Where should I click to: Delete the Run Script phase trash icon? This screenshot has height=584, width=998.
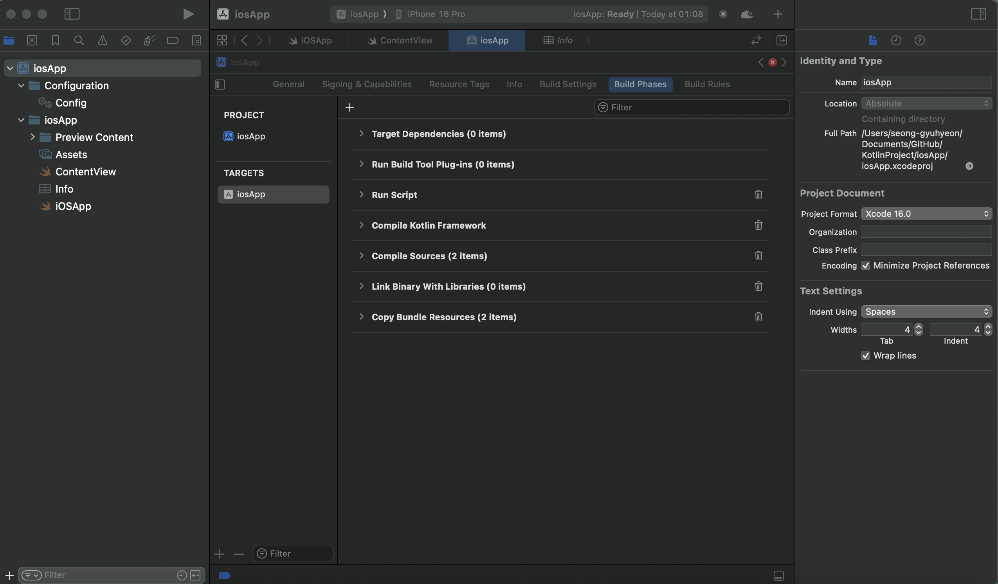[758, 195]
